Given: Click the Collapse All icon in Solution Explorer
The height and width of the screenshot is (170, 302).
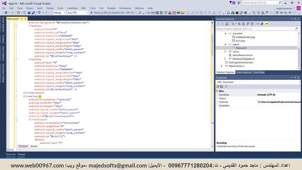Looking at the screenshot, I should (x=248, y=24).
